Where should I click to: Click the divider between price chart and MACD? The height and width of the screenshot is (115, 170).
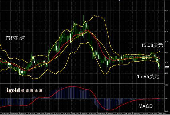tap(82, 84)
